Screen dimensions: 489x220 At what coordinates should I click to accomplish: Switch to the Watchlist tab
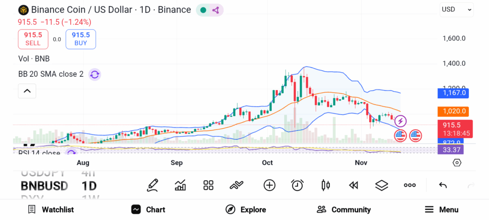coord(51,210)
